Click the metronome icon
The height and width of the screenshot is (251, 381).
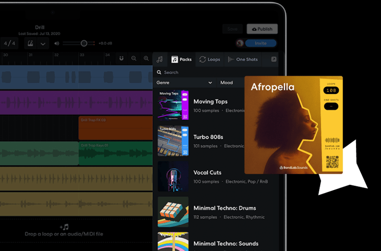point(30,44)
